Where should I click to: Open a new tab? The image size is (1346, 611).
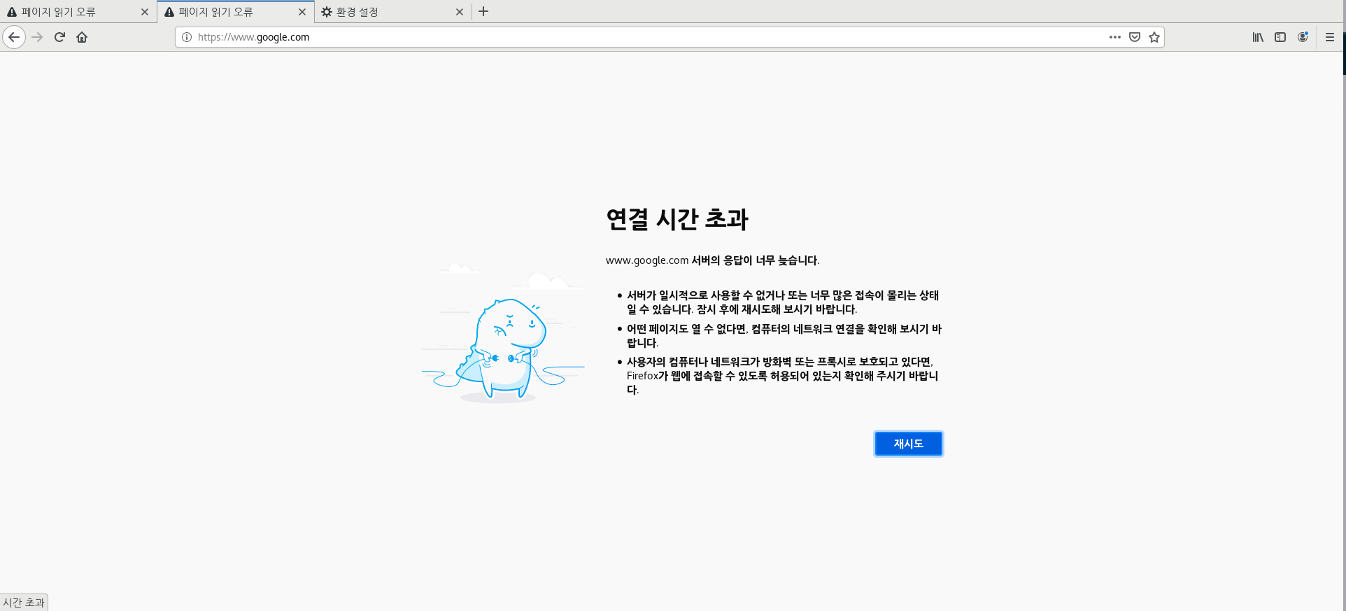[x=483, y=11]
